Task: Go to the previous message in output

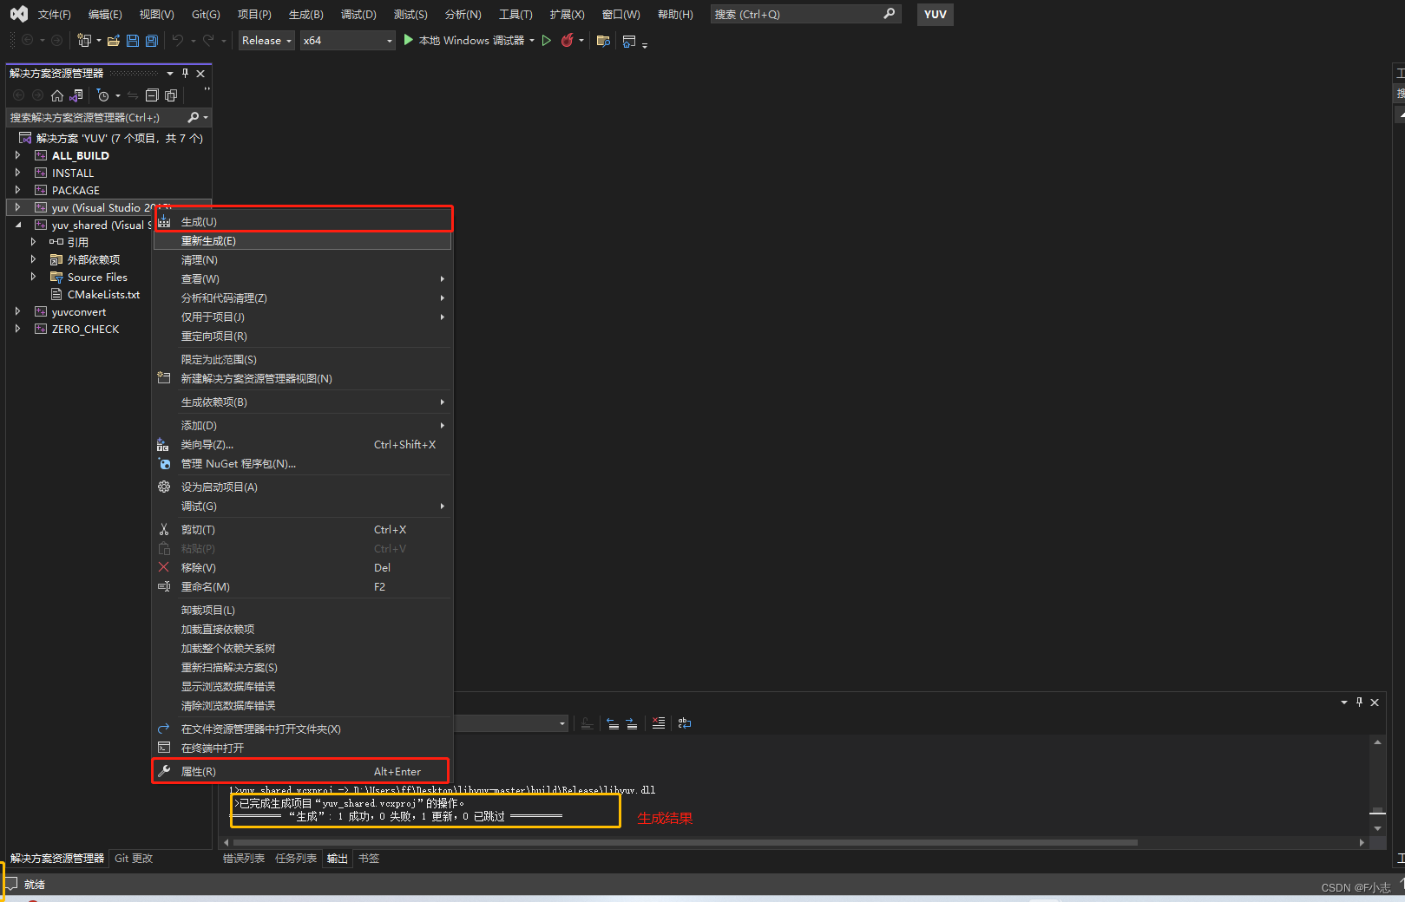Action: coord(613,722)
